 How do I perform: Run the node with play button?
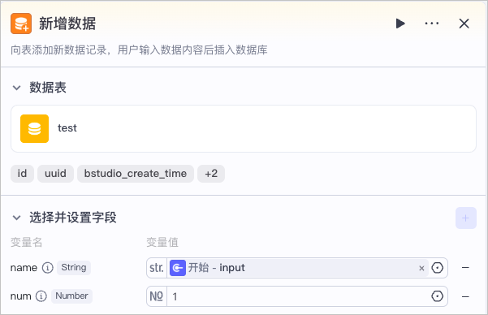(x=400, y=24)
